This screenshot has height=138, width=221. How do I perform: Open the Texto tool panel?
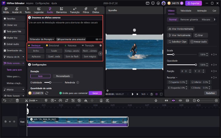(x=28, y=10)
